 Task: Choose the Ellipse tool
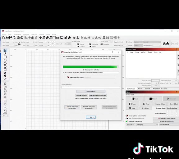coord(5,60)
